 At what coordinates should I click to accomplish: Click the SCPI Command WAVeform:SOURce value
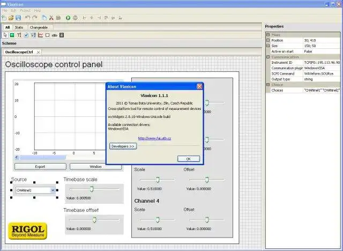[x=322, y=73]
